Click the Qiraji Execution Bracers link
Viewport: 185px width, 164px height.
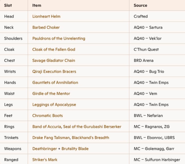tap(54, 72)
